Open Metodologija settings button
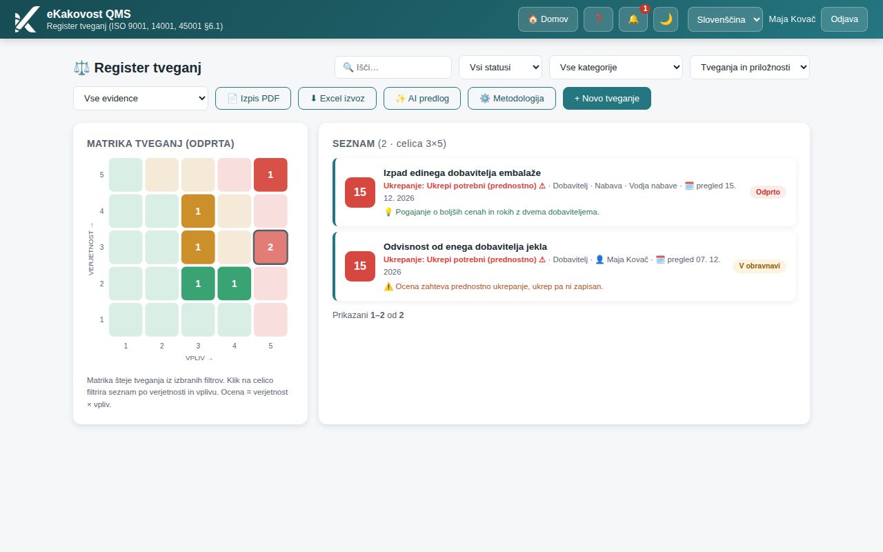The width and height of the screenshot is (883, 552). click(x=512, y=98)
